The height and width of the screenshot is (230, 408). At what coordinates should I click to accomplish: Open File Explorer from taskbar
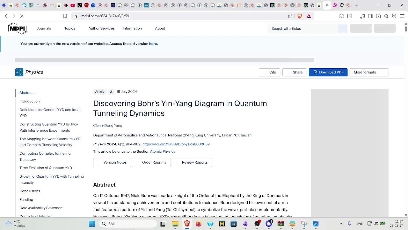coord(175,224)
